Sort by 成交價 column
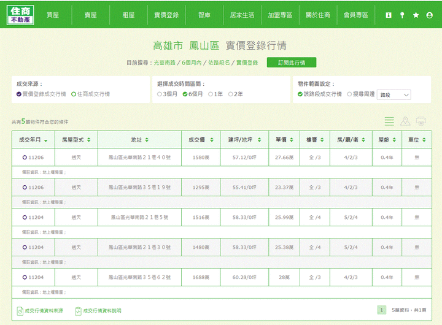This screenshot has height=325, width=442. [201, 140]
